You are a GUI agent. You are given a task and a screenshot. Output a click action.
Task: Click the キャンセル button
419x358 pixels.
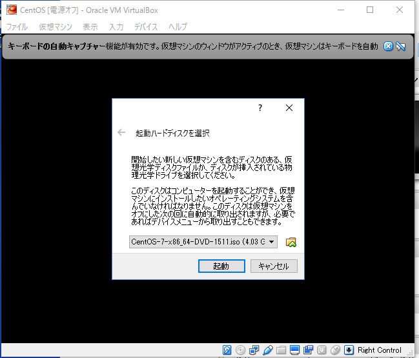point(274,266)
